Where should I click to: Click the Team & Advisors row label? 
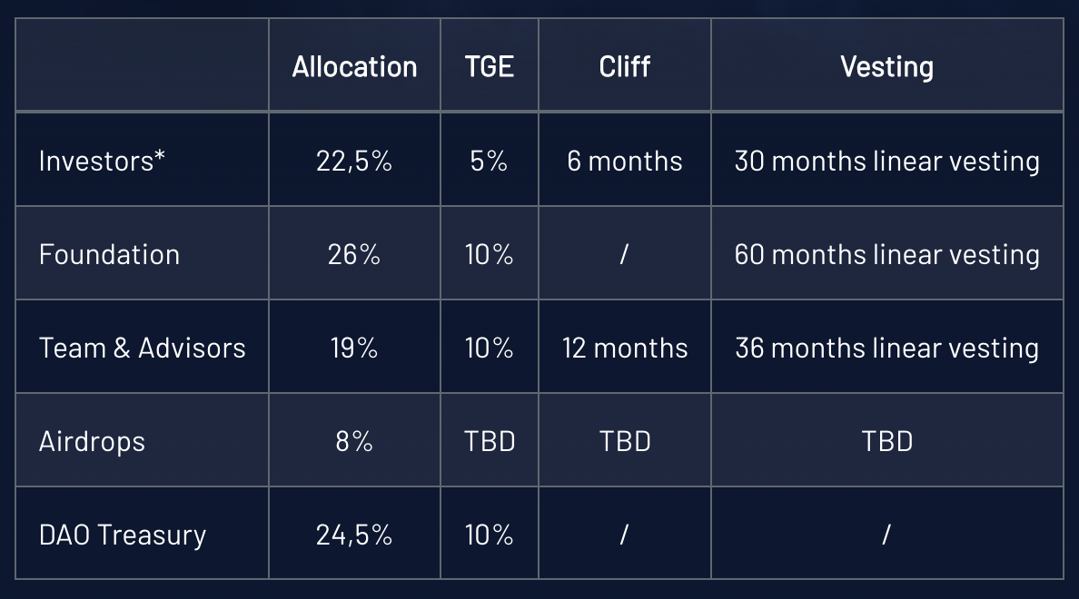tap(143, 348)
